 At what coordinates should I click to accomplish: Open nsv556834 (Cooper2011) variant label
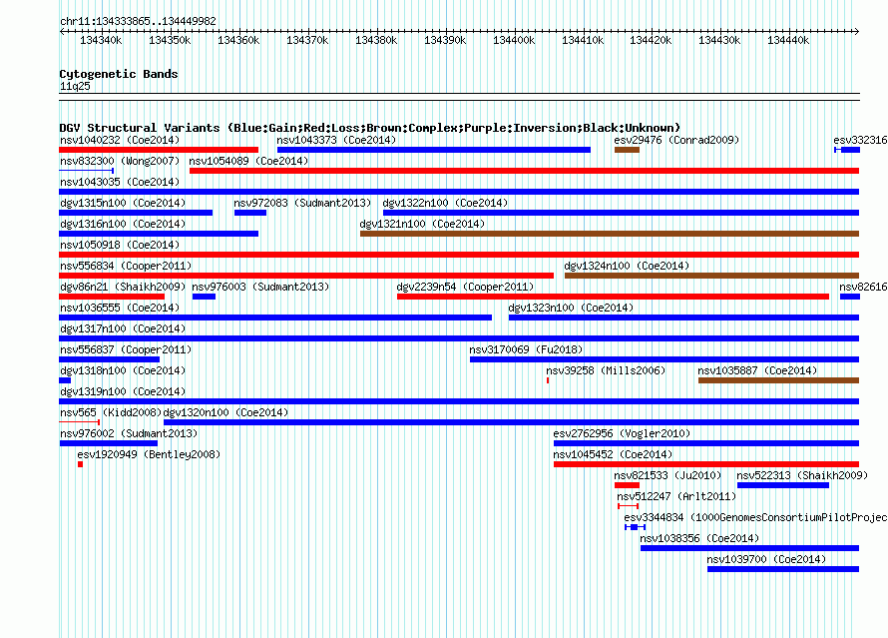126,266
